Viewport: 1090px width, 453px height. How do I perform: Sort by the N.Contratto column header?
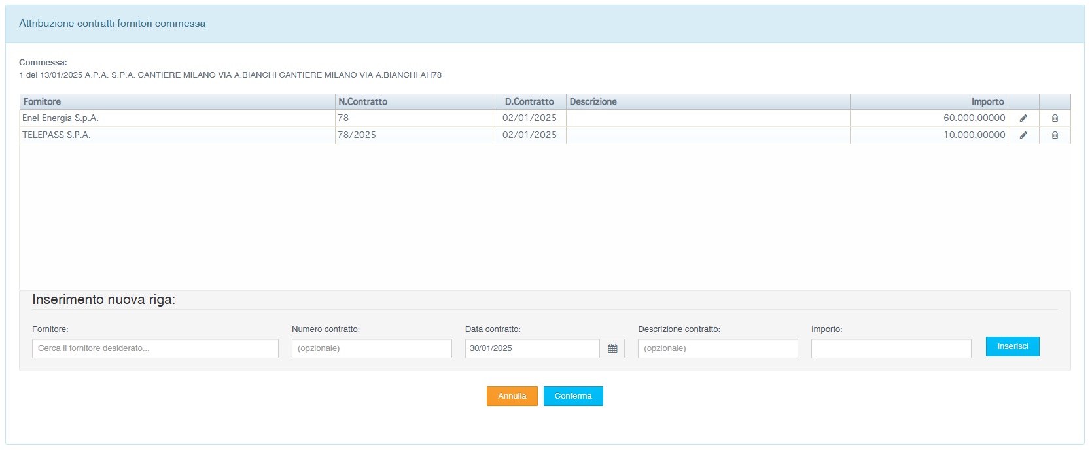363,102
